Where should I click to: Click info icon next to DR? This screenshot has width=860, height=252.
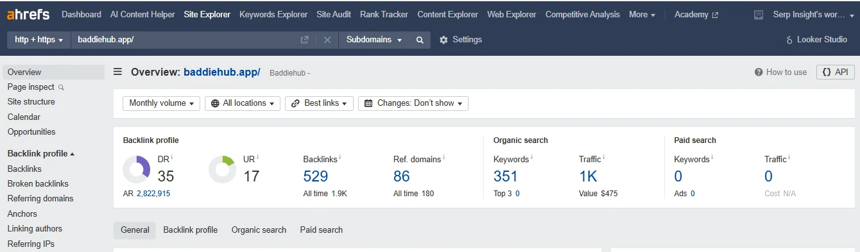pos(171,157)
